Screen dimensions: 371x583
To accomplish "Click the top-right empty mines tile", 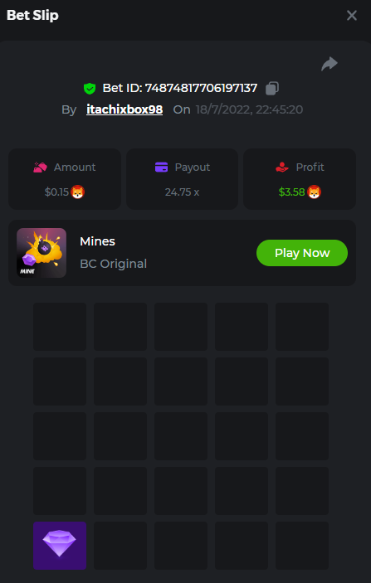I will coord(302,327).
